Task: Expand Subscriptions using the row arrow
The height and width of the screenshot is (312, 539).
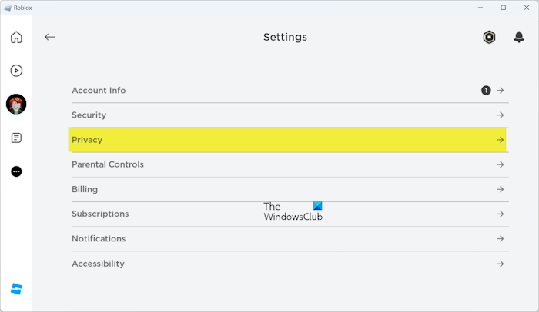Action: pyautogui.click(x=500, y=214)
